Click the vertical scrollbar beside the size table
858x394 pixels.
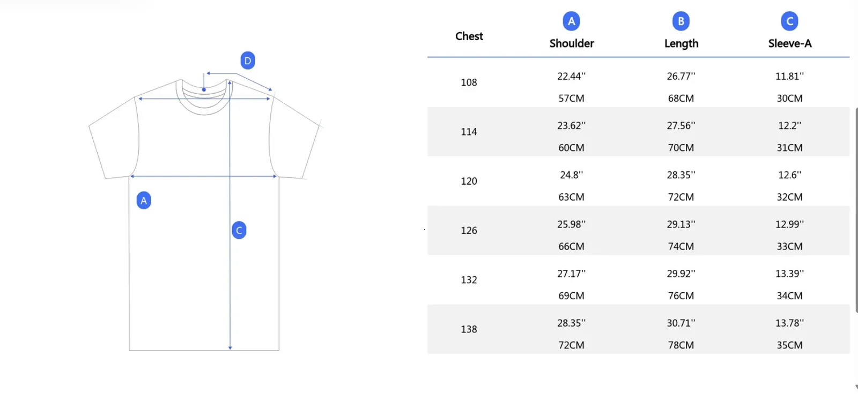(856, 209)
